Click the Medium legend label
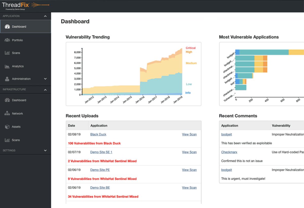The image size is (304, 208). tap(191, 63)
